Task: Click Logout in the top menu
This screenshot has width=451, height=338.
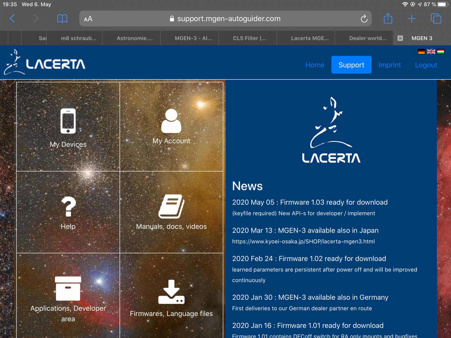Action: coord(426,65)
